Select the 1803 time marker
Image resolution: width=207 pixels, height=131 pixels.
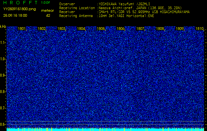coord(62,29)
